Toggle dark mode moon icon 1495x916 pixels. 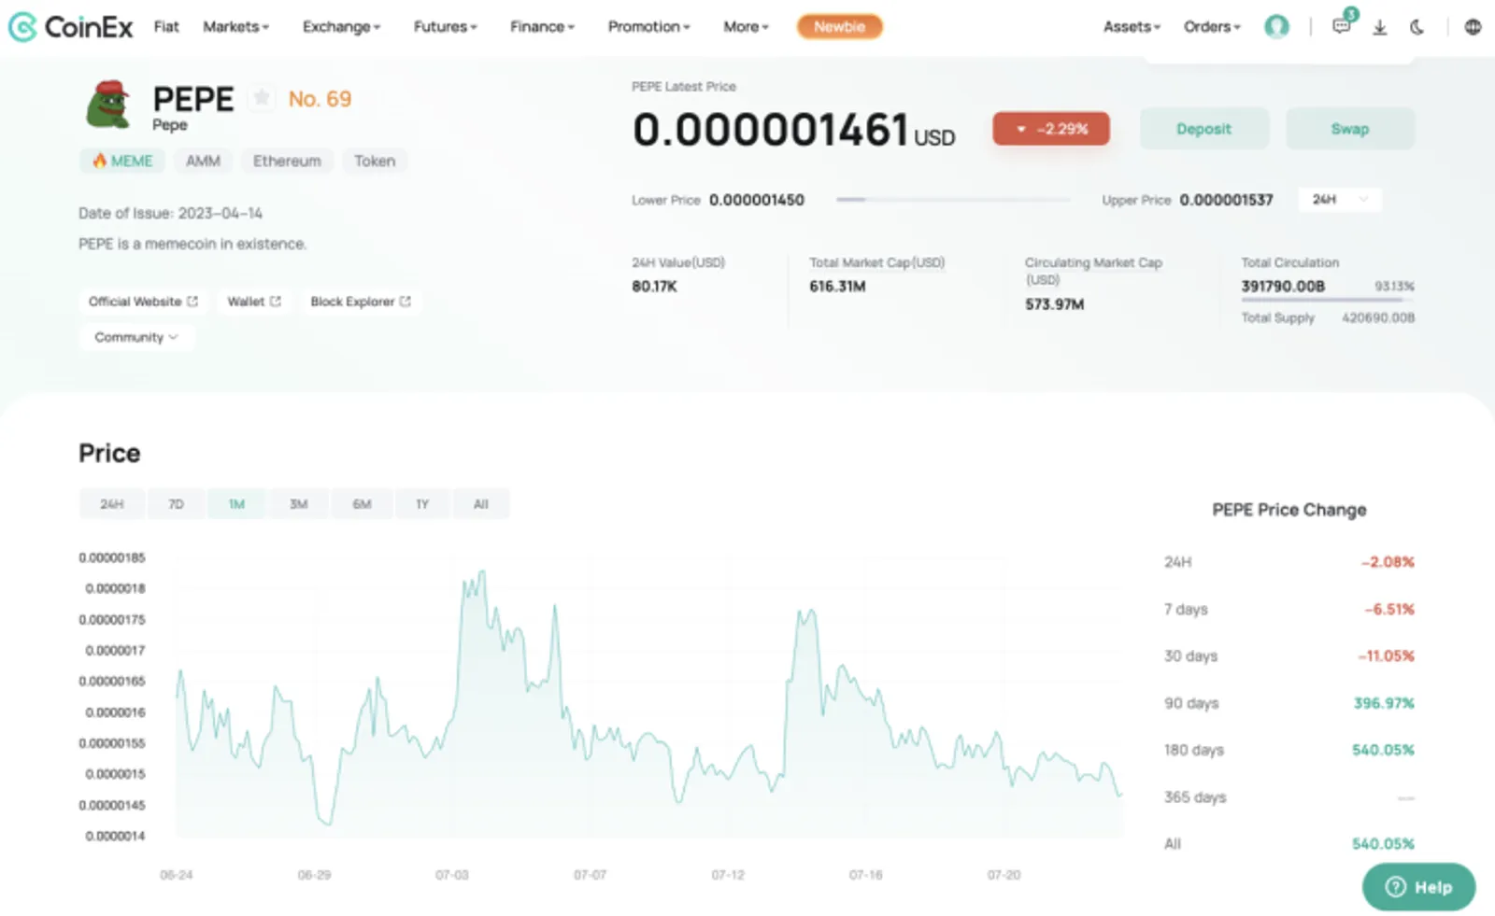coord(1417,27)
